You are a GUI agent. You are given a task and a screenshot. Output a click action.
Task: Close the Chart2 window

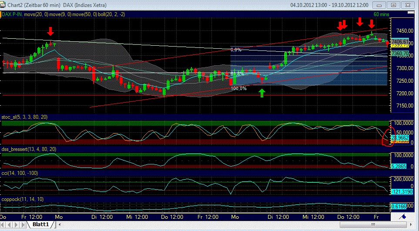point(408,5)
